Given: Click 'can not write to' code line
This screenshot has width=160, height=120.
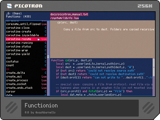Looking at the screenshot, I should coord(104,77).
